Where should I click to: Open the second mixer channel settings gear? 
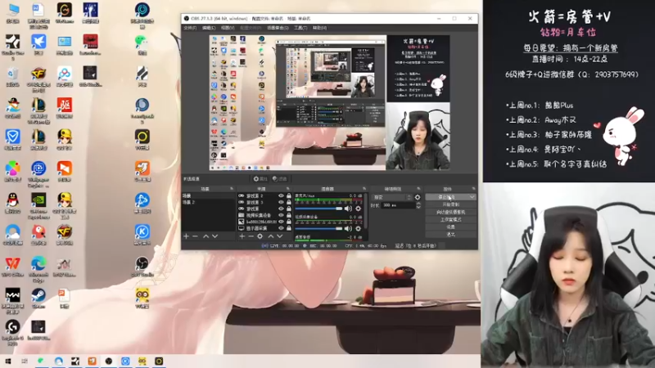coord(358,228)
